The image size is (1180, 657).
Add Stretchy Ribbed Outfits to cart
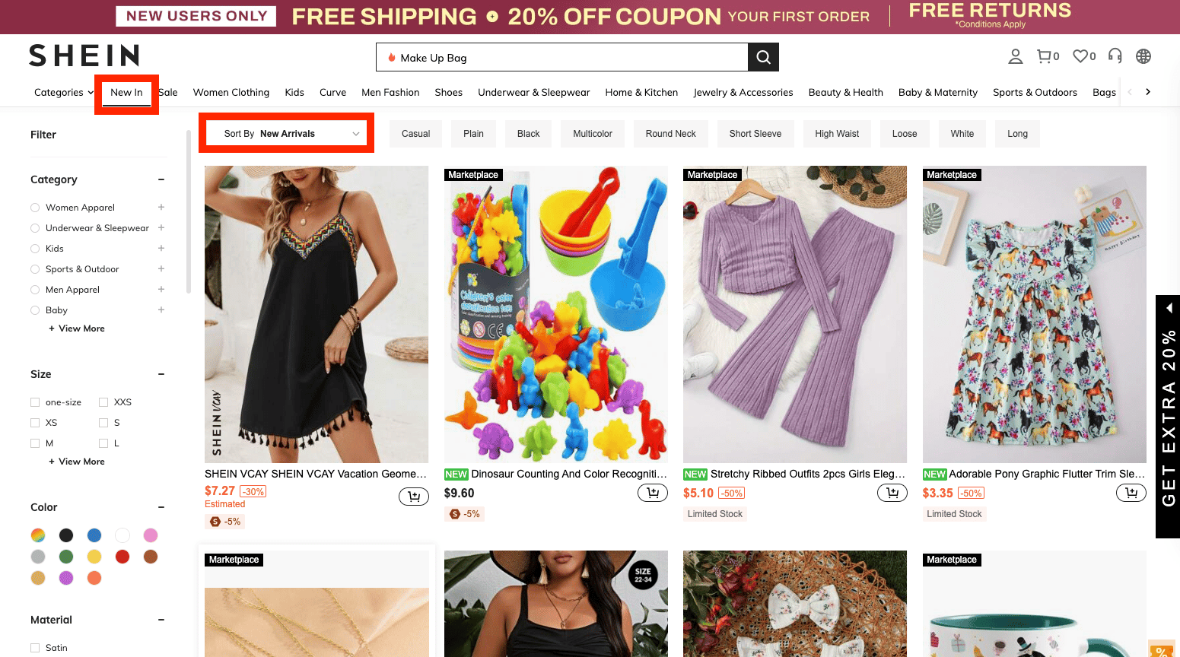point(892,493)
